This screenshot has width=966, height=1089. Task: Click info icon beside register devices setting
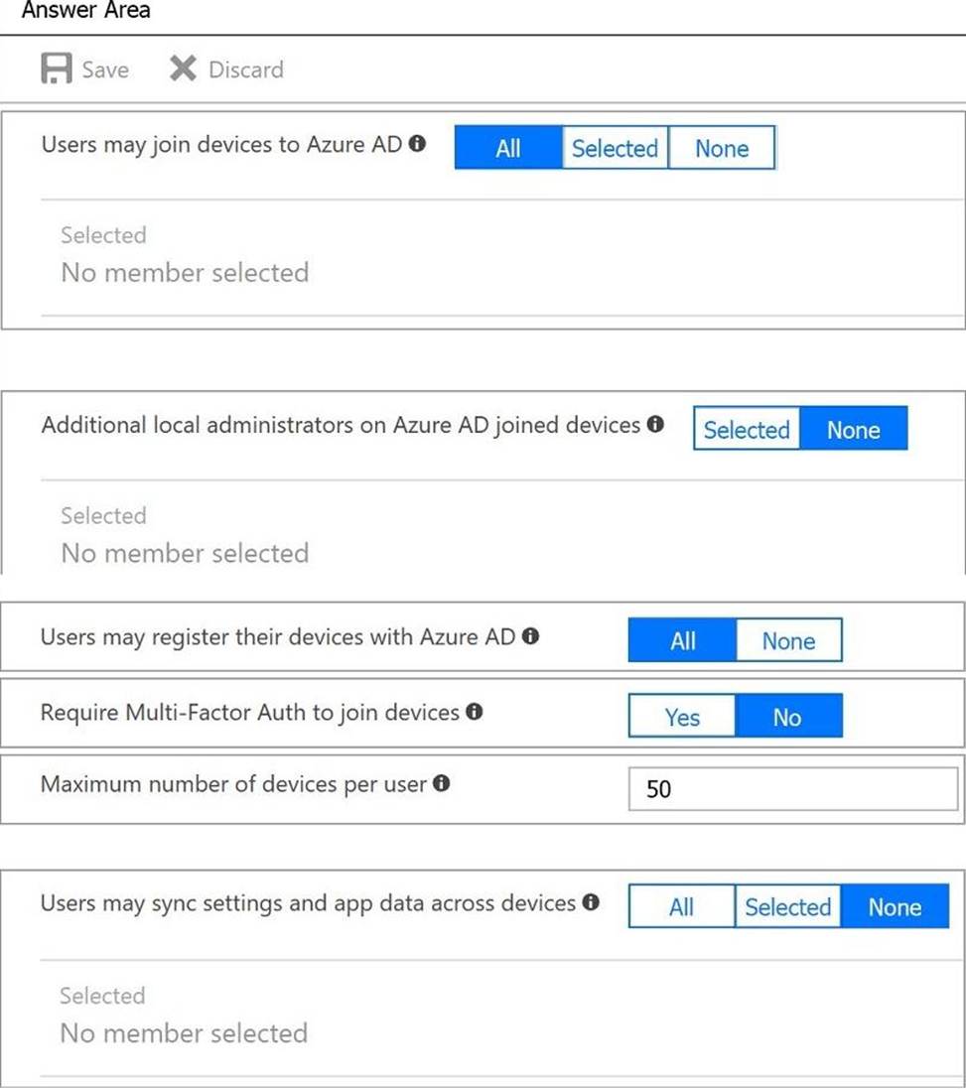coord(531,636)
